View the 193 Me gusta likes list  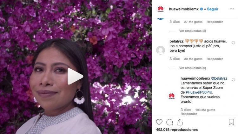205,110
